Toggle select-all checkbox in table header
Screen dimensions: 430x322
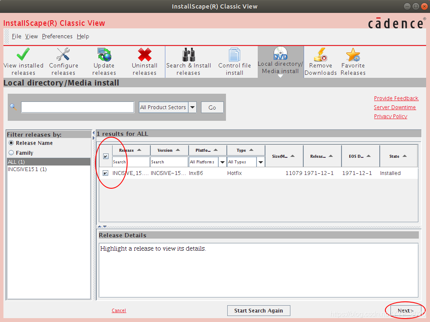tap(106, 156)
